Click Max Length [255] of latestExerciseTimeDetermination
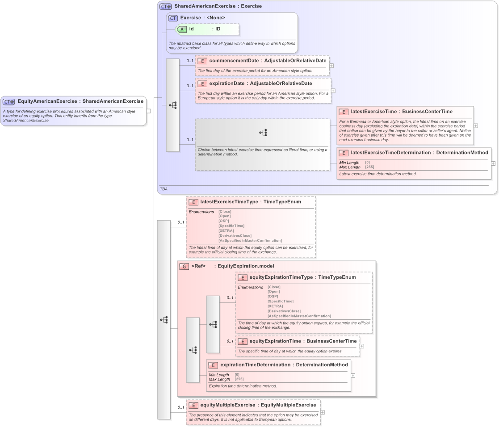Image resolution: width=499 pixels, height=427 pixels. [356, 167]
